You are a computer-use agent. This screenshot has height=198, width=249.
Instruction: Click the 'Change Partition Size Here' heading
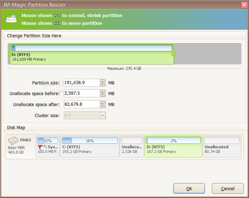pos(34,35)
